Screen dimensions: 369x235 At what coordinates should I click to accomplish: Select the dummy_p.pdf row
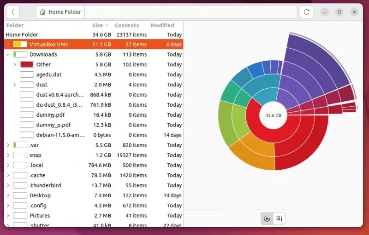94,125
